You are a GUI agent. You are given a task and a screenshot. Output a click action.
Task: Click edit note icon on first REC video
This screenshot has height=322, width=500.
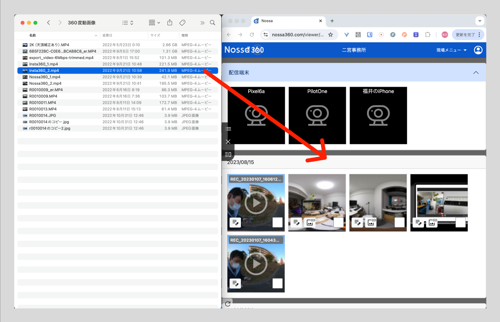235,222
